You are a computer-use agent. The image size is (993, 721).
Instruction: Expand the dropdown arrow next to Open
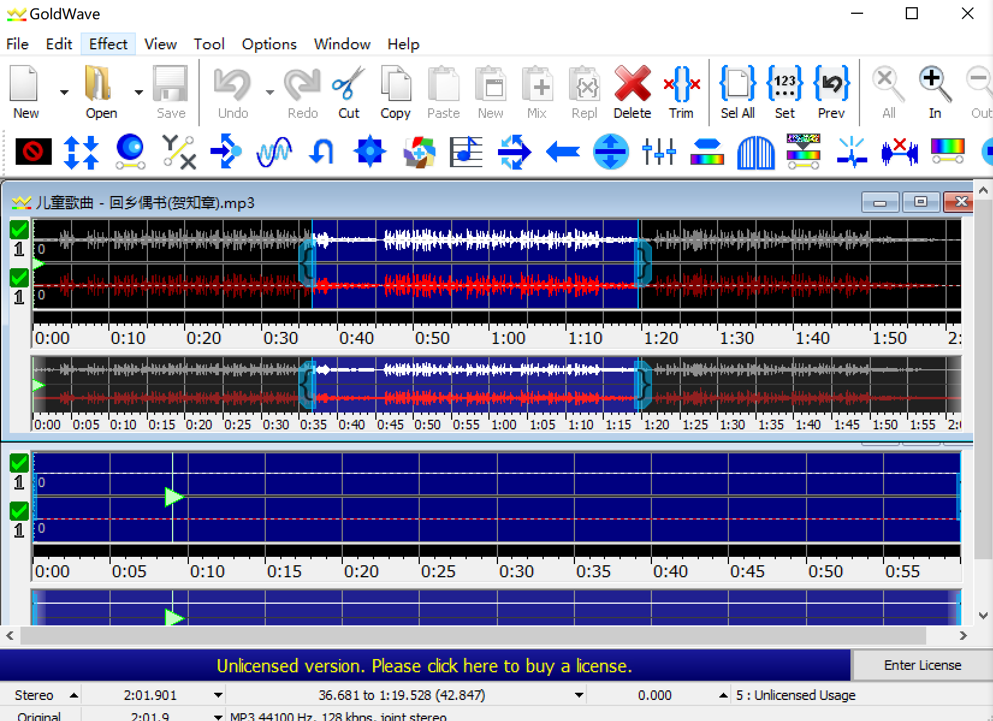point(139,93)
